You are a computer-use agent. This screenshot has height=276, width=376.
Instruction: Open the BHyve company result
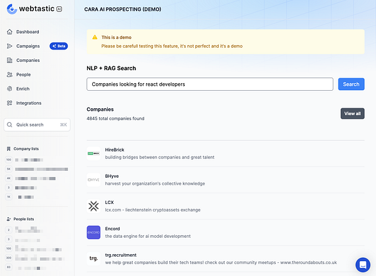tap(113, 176)
